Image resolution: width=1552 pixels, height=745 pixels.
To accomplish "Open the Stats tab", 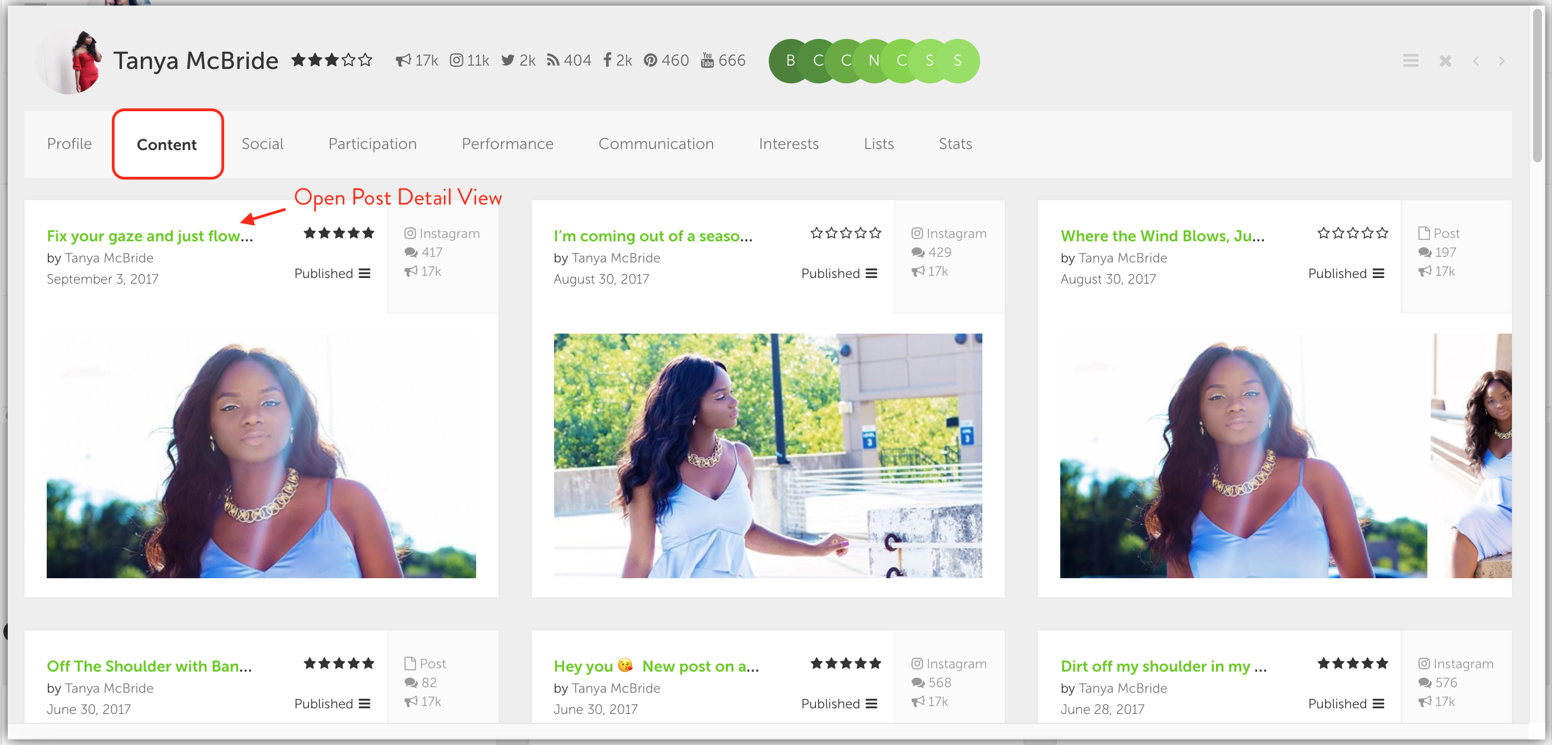I will [x=955, y=144].
